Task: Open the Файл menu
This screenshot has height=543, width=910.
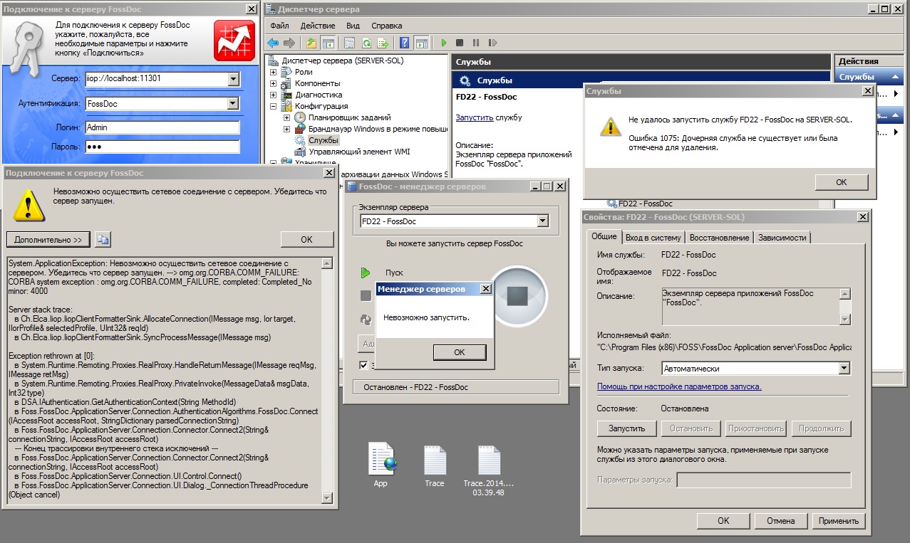Action: [279, 26]
